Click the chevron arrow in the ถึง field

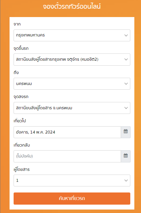point(126,84)
